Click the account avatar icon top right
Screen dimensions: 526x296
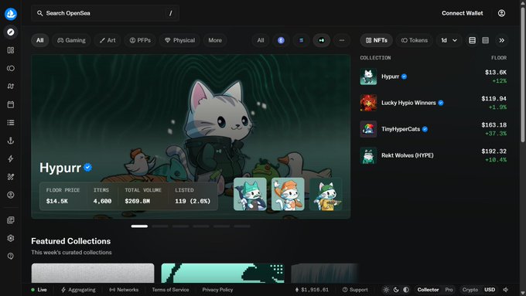[x=501, y=13]
